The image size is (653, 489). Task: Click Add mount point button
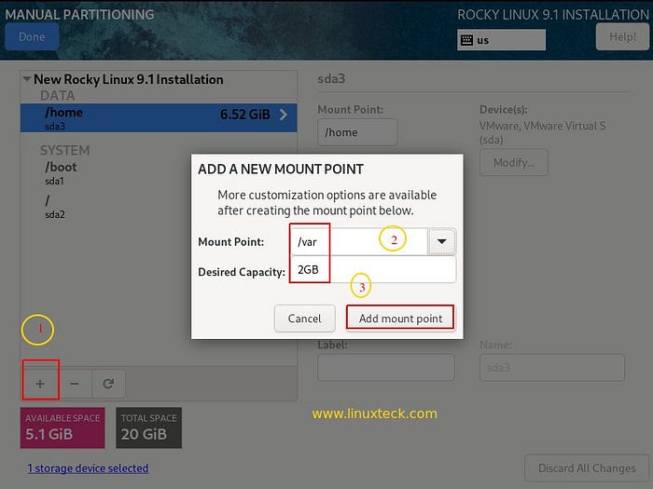(400, 319)
